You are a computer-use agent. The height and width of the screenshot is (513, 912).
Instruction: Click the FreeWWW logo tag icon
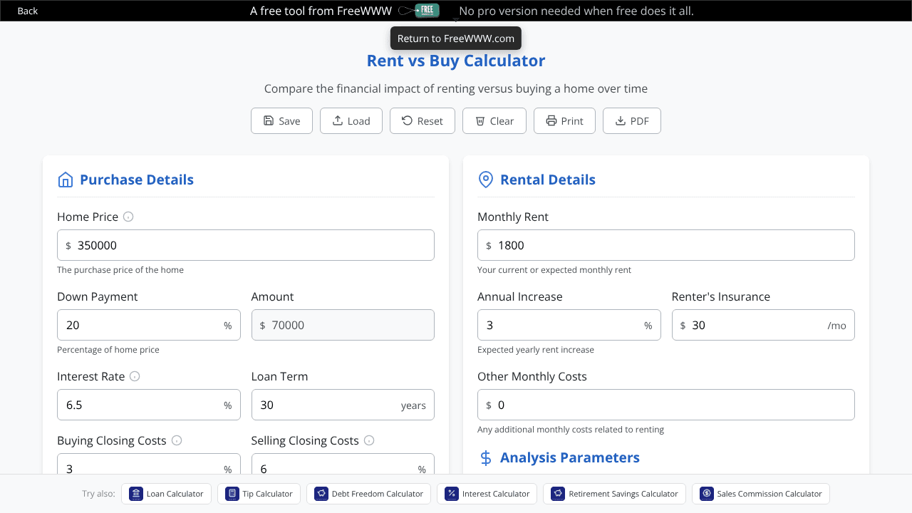pos(420,11)
